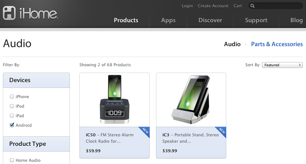The image size is (306, 164).
Task: Tick the Home Audio product type
Action: tap(12, 160)
